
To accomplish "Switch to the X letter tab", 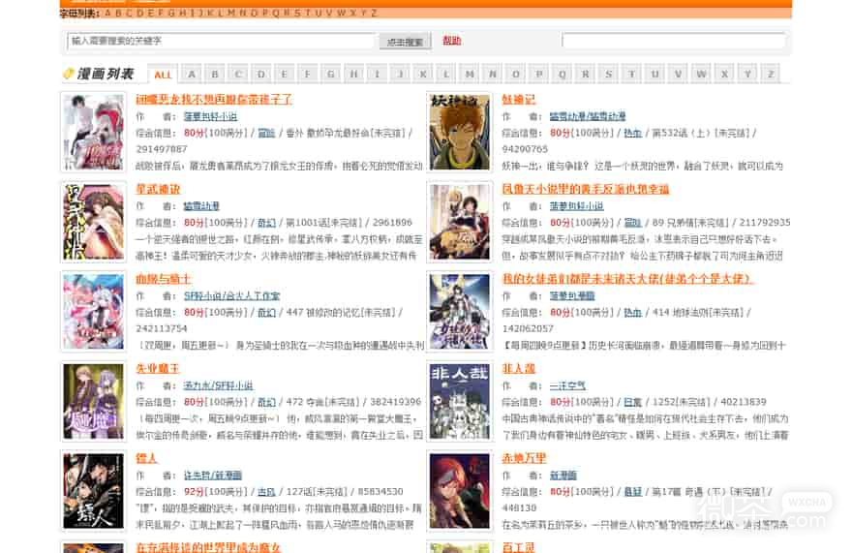I will pyautogui.click(x=724, y=74).
